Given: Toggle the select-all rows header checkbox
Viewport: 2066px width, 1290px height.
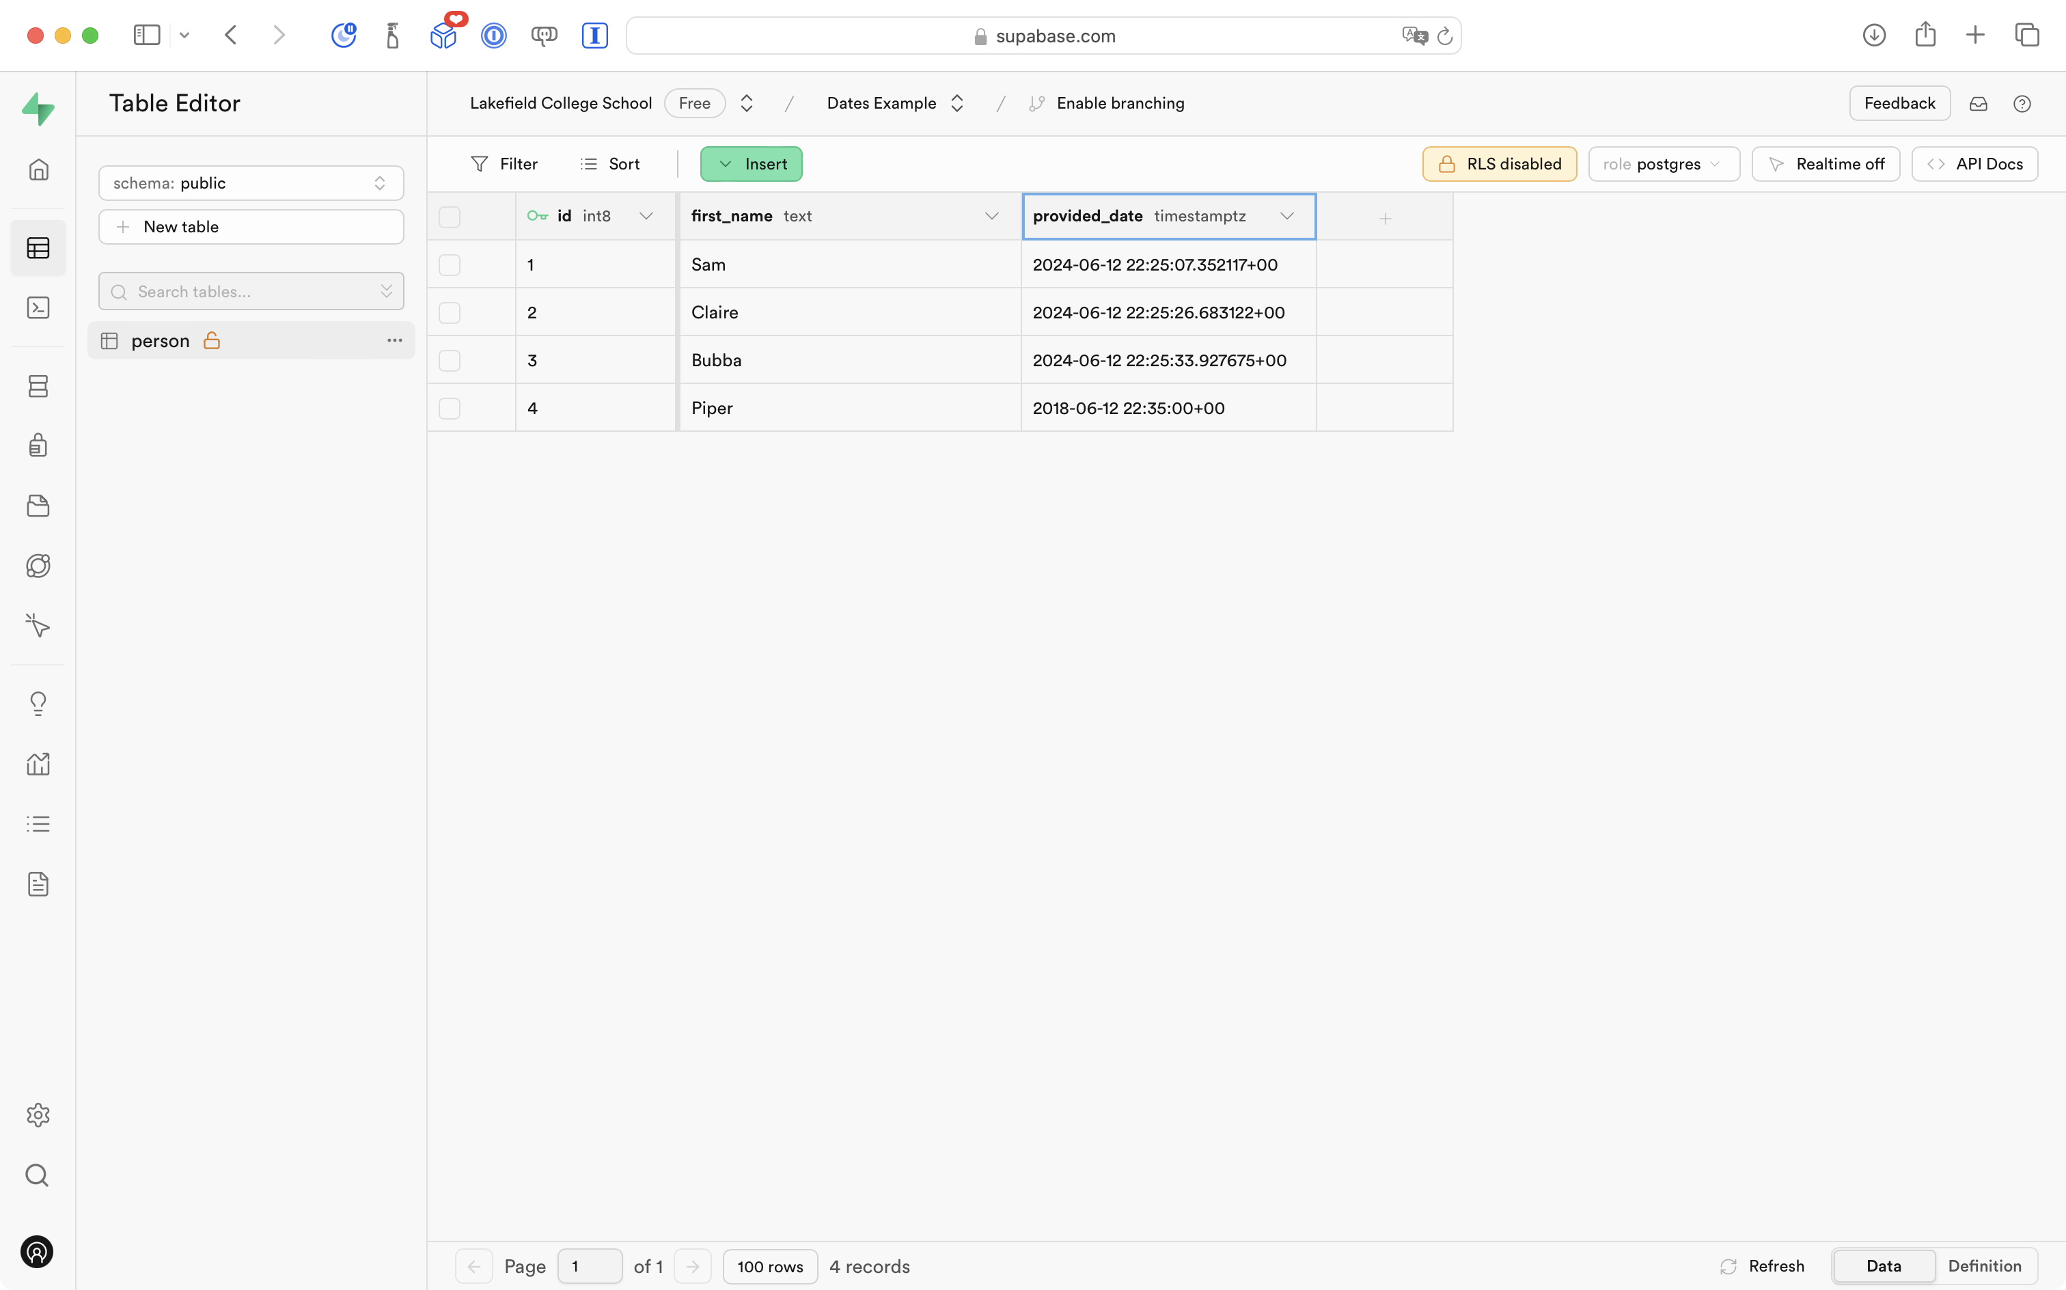Looking at the screenshot, I should coord(450,217).
